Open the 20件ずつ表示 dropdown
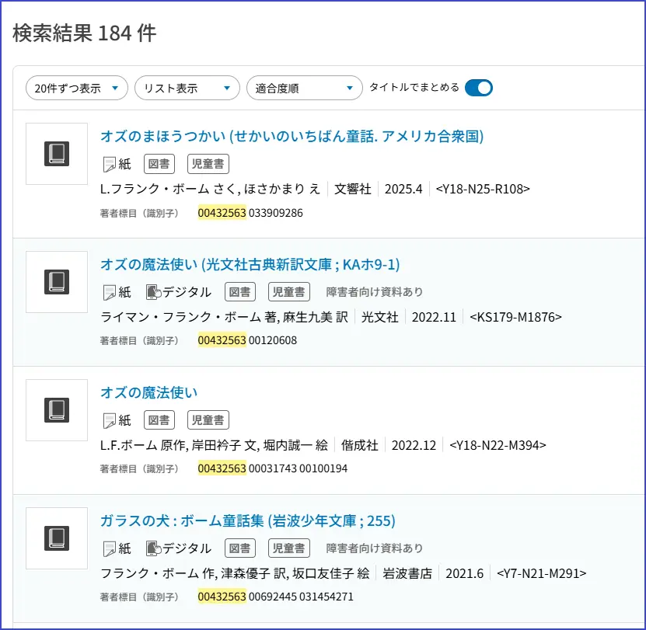646x630 pixels. pyautogui.click(x=76, y=89)
